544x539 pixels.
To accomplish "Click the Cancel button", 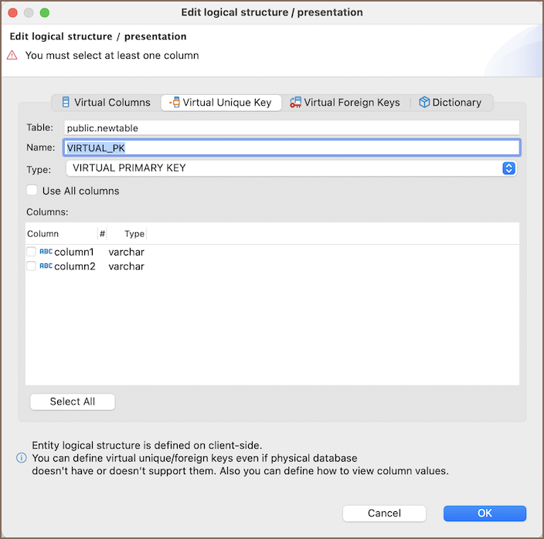I will 384,513.
